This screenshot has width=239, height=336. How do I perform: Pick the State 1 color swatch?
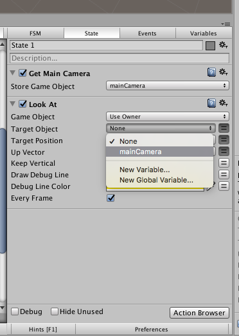tap(210, 46)
